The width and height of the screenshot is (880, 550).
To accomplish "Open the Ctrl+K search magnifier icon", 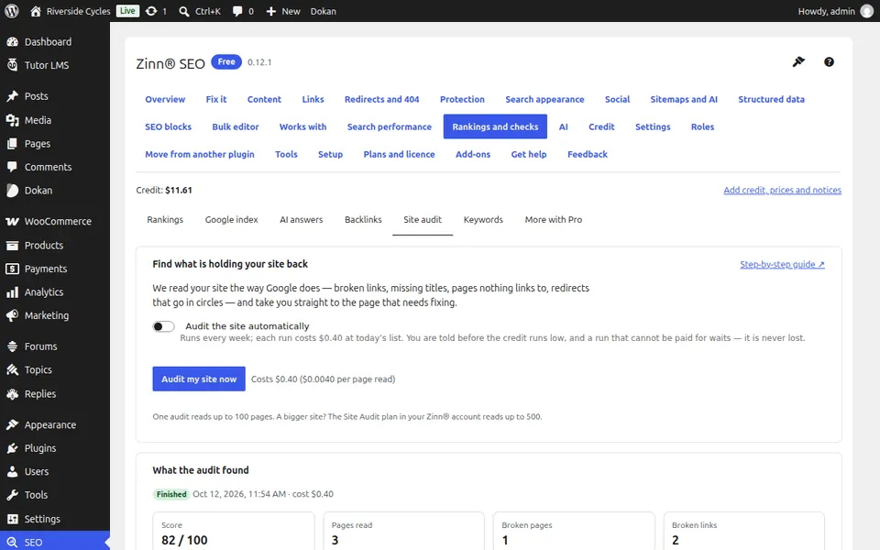I will coord(183,11).
